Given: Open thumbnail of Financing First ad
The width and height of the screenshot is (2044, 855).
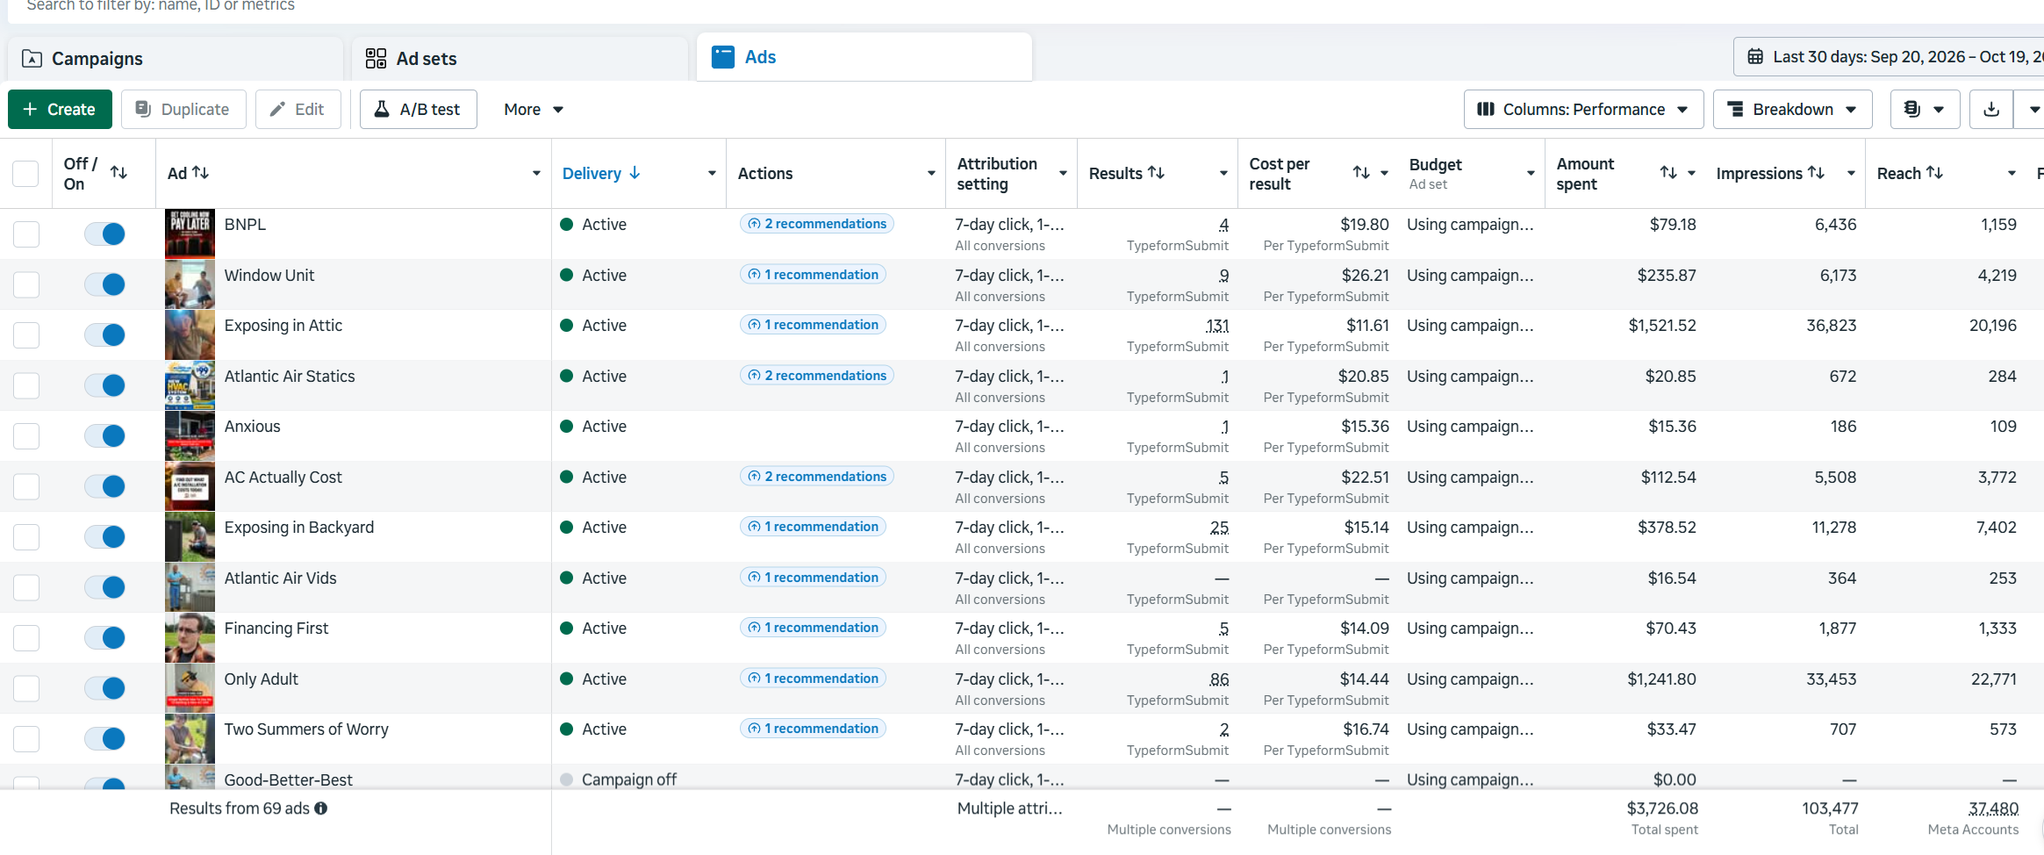Looking at the screenshot, I should pos(190,638).
